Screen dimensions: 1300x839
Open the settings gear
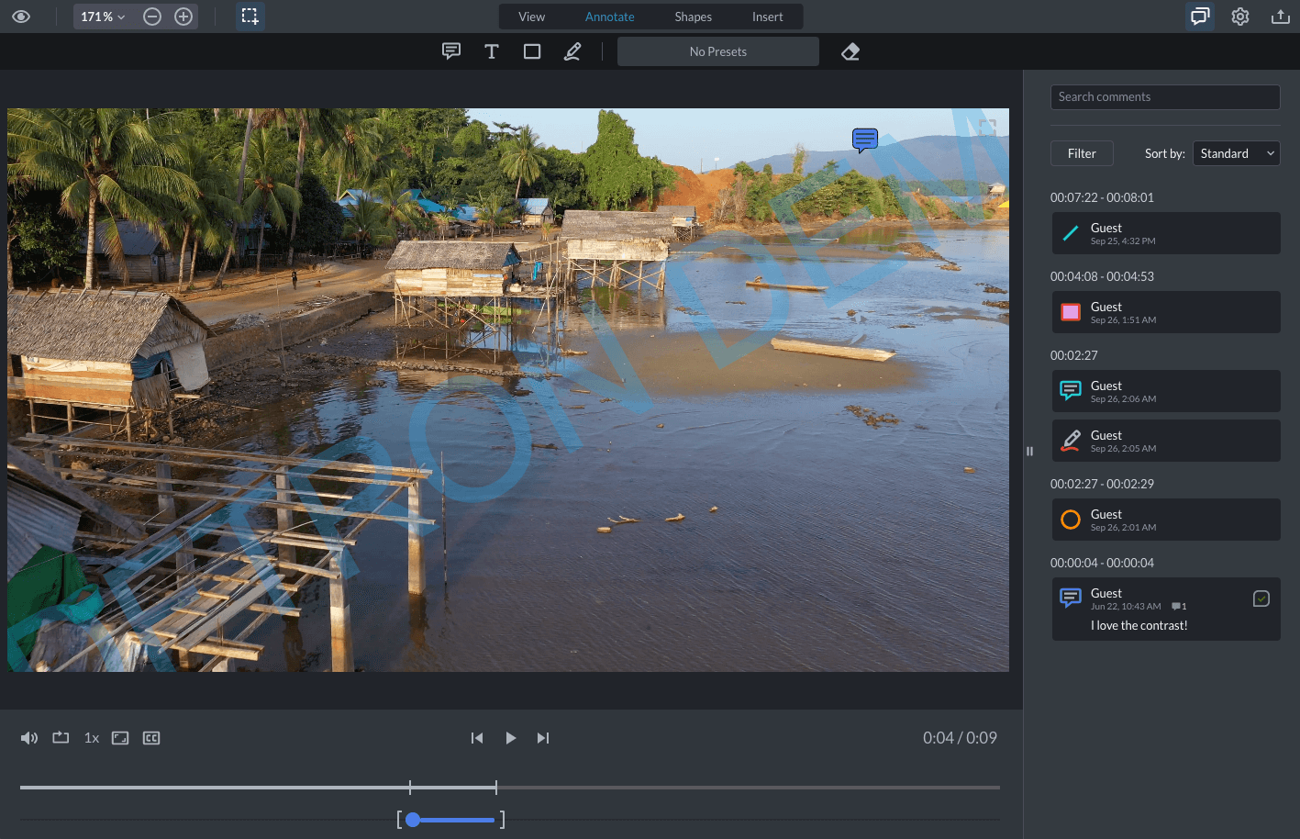(1239, 16)
